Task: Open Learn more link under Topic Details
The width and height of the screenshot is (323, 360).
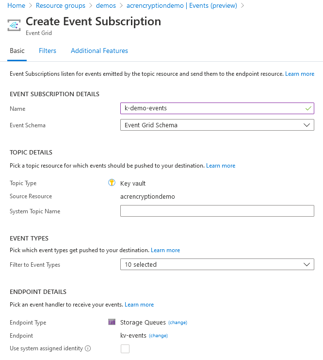Action: 221,166
